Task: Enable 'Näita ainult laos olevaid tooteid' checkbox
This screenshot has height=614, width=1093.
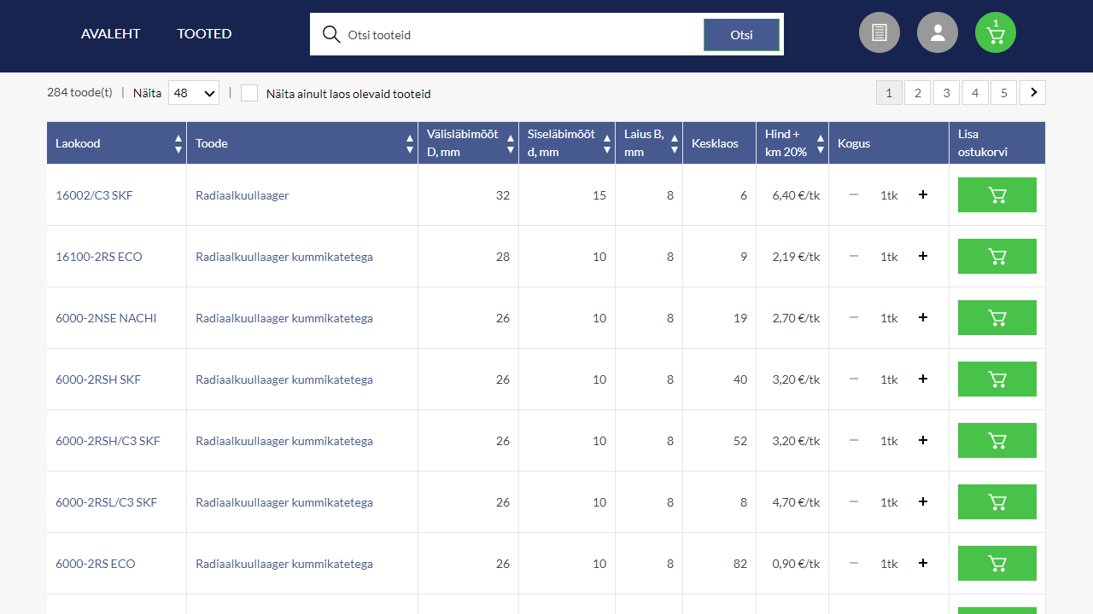Action: pyautogui.click(x=249, y=93)
